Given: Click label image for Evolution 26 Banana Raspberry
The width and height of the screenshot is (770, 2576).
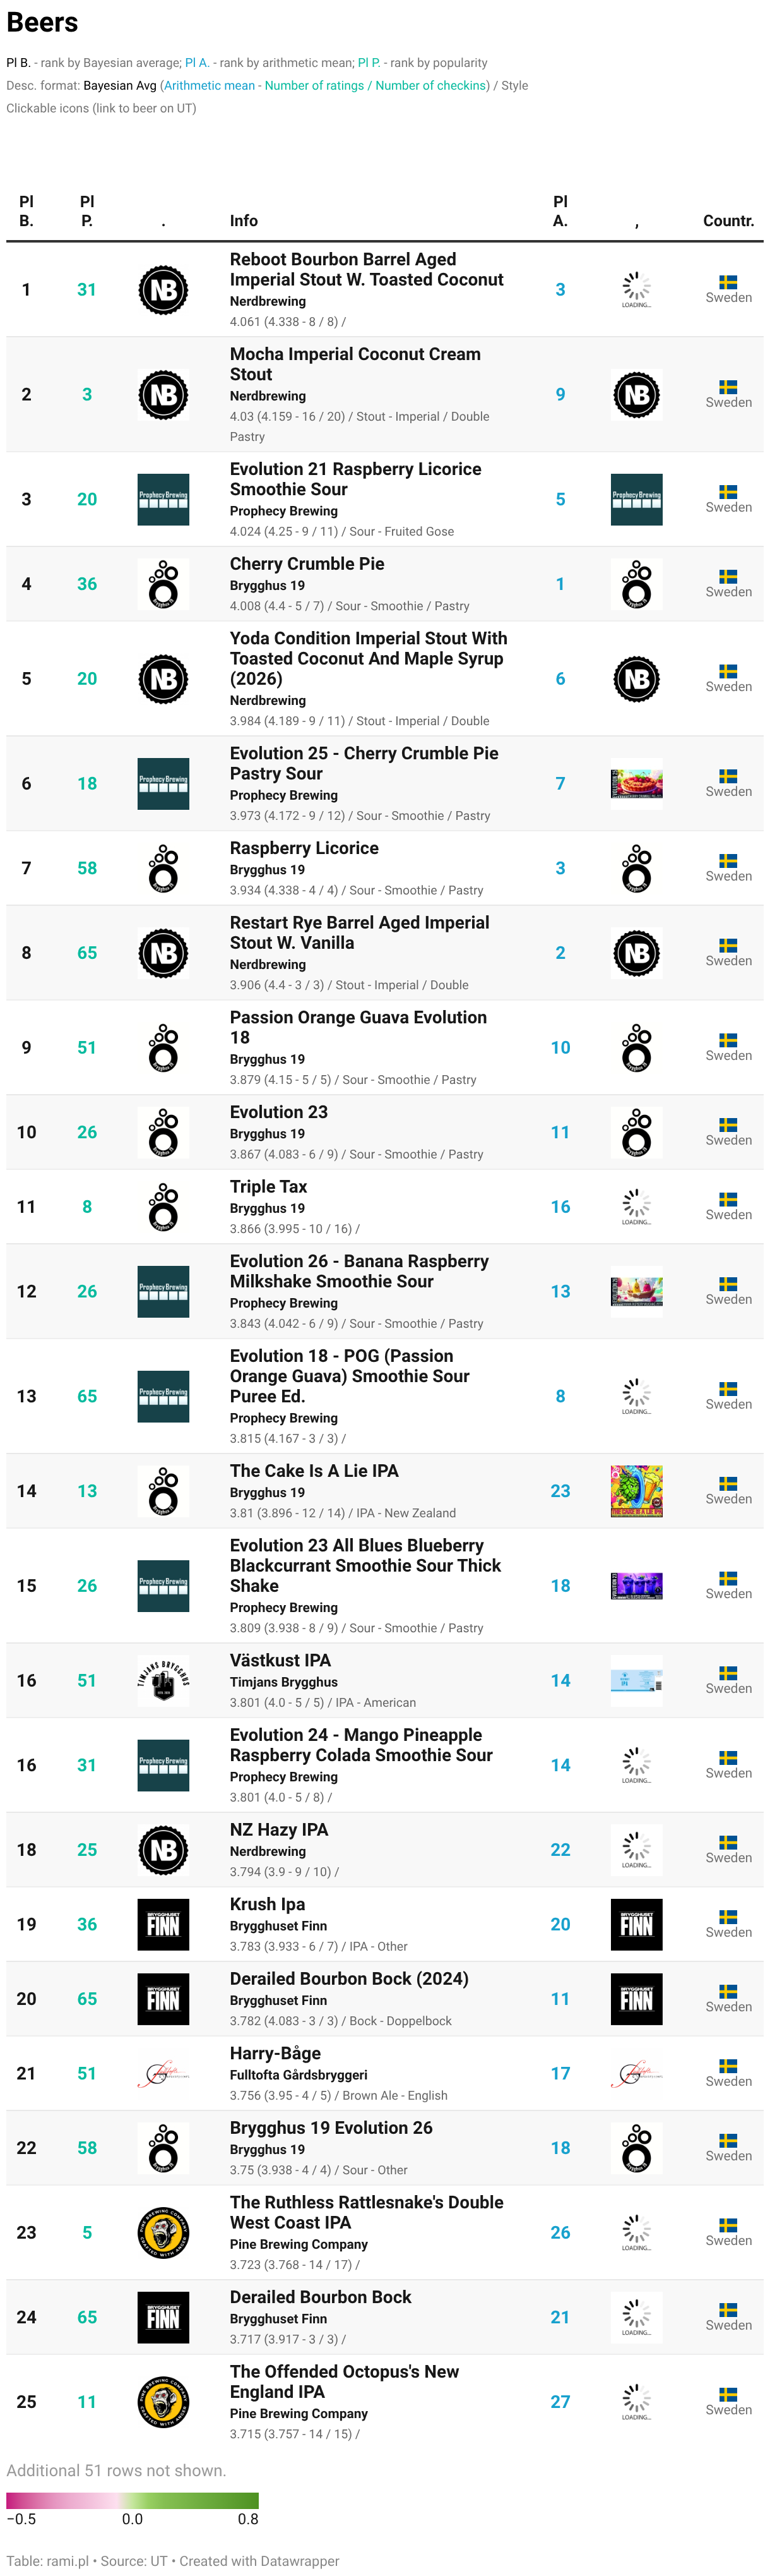Looking at the screenshot, I should click(x=636, y=1291).
